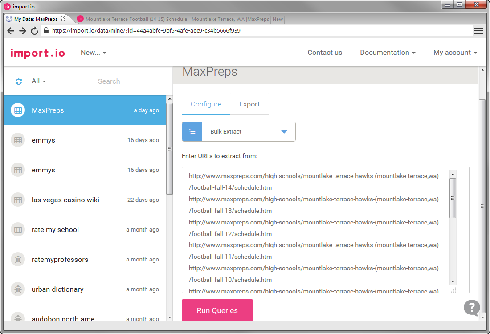The height and width of the screenshot is (334, 490).
Task: Click the MaxPreps table icon
Action: click(x=18, y=110)
